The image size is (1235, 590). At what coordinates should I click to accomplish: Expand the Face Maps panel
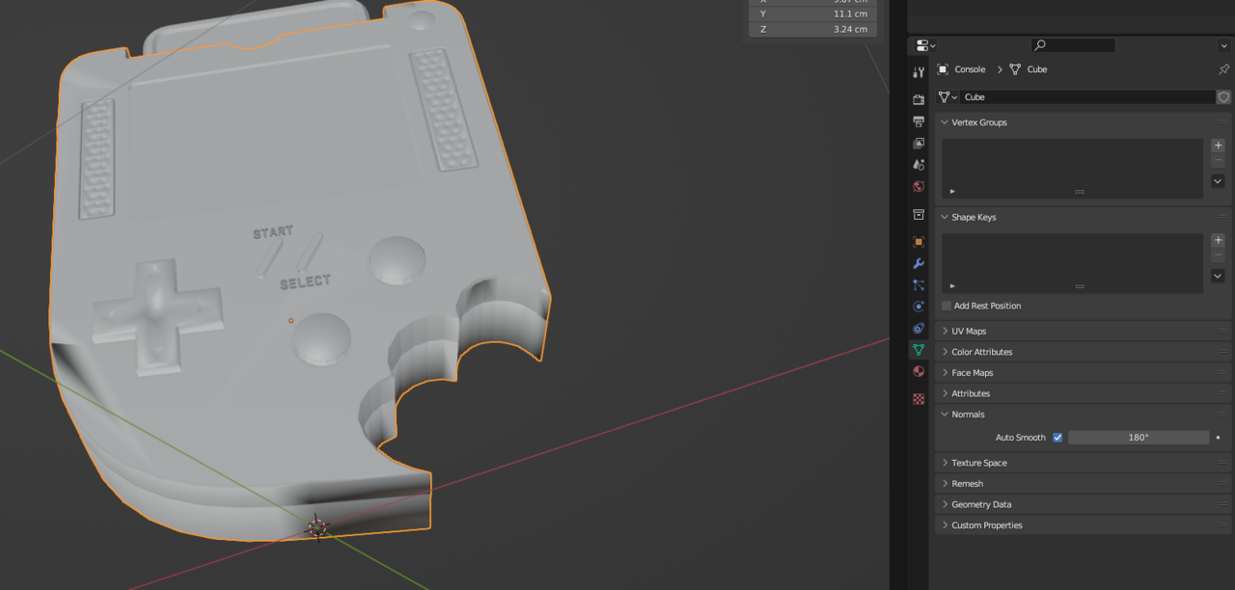(945, 373)
